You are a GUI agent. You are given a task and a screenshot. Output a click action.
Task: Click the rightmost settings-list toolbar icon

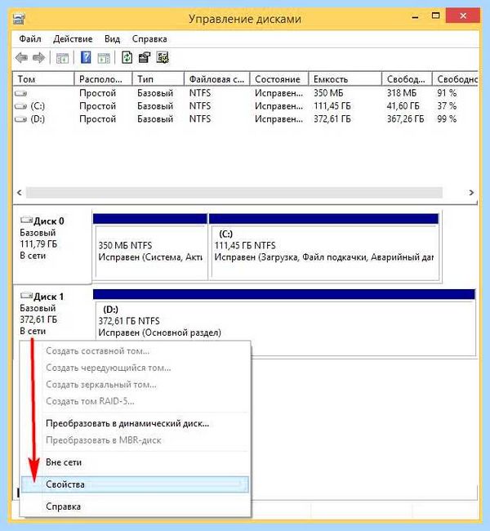coord(163,57)
